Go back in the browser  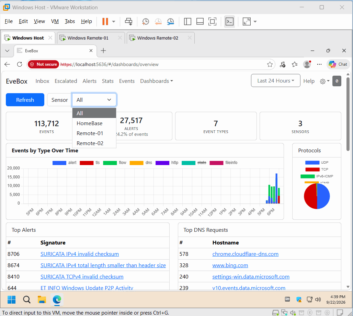pyautogui.click(x=7, y=64)
